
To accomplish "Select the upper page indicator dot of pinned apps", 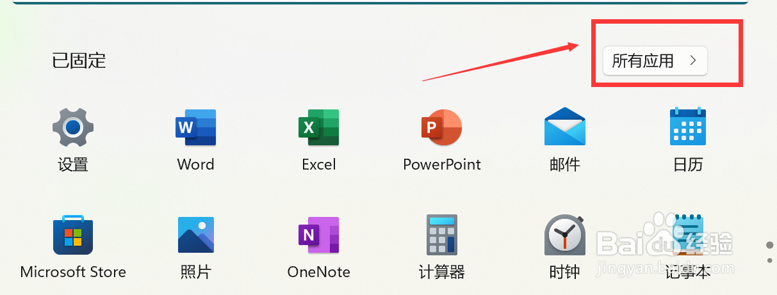I will click(770, 244).
